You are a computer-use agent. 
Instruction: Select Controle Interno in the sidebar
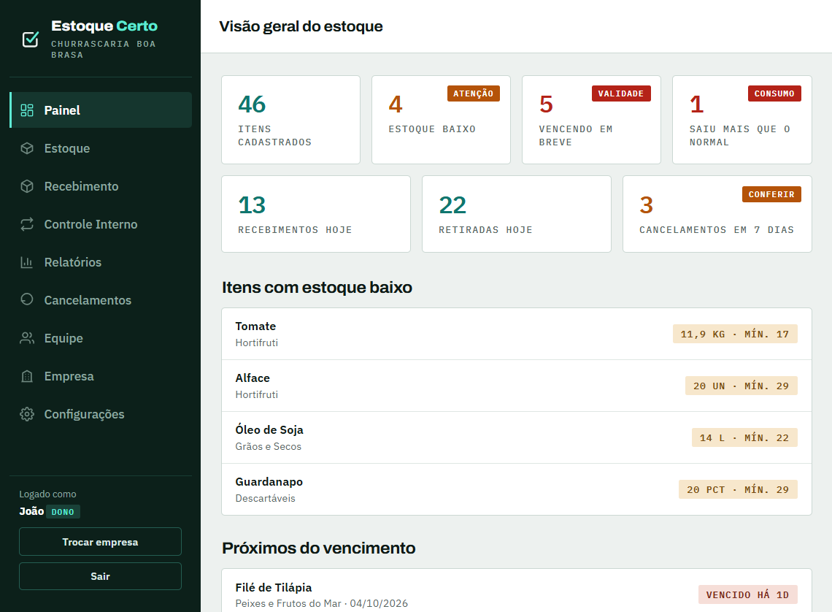click(101, 224)
